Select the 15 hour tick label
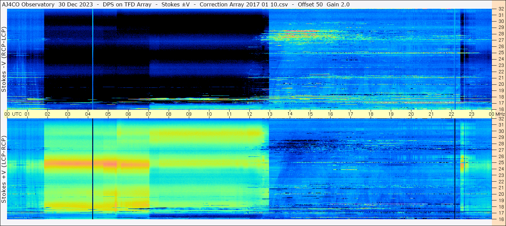Screen dimensions: 506x226 310,114
